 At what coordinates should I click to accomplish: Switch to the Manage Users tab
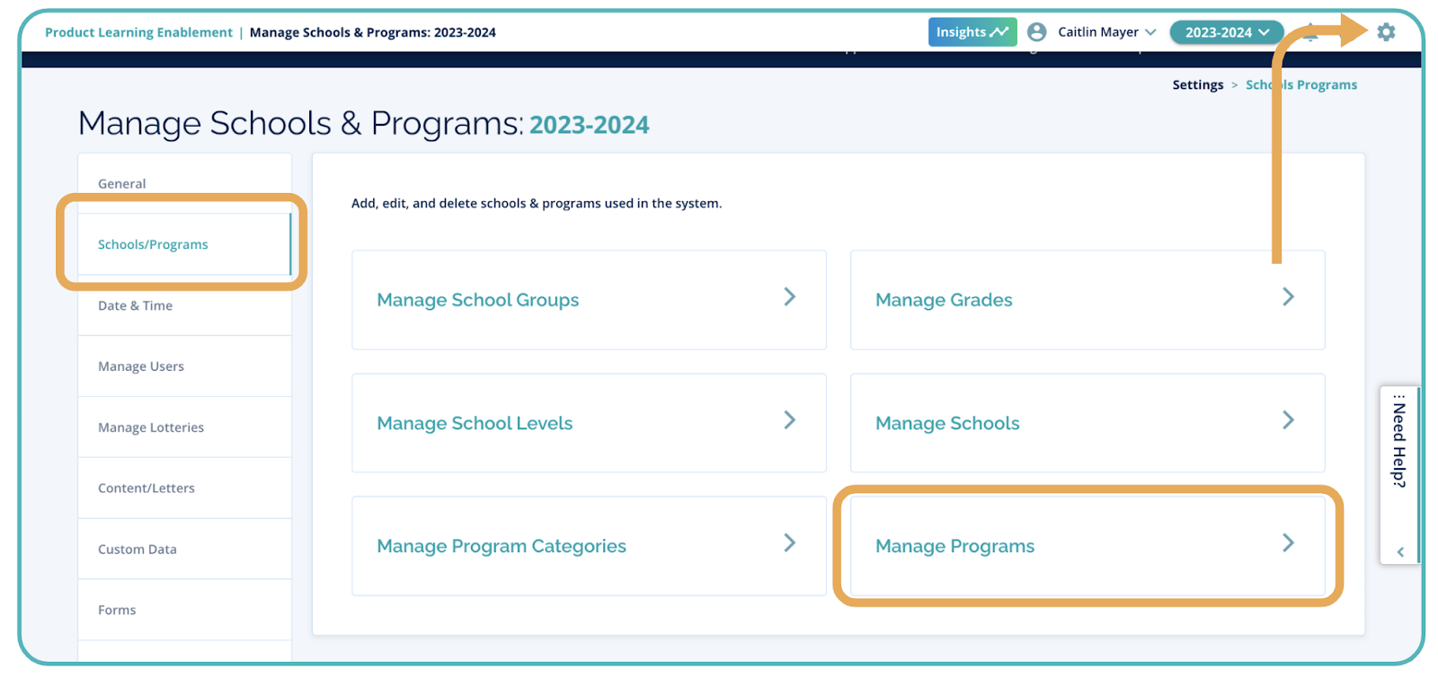coord(141,366)
